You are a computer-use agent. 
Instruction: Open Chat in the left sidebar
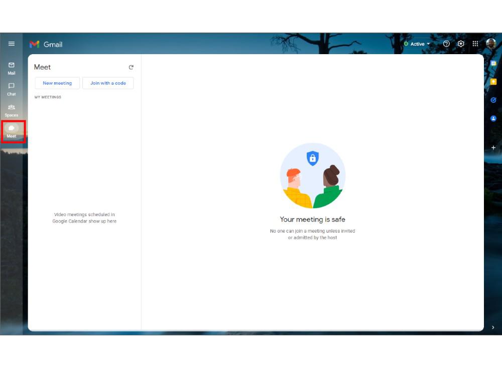[x=12, y=90]
